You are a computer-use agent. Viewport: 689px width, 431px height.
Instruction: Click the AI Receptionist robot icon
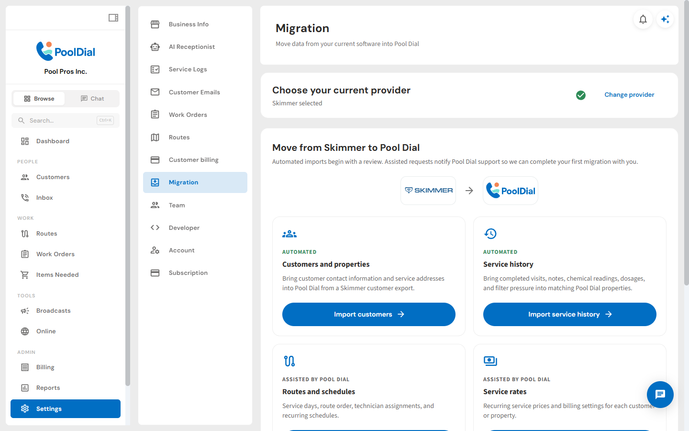(155, 47)
